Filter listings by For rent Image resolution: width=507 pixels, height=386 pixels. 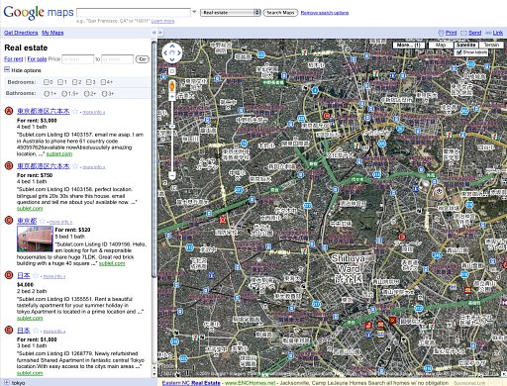point(14,59)
